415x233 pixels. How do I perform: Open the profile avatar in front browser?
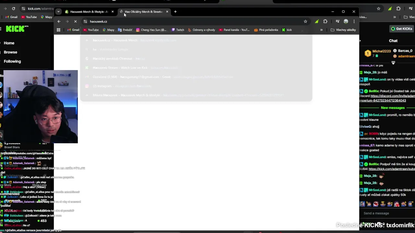(346, 21)
